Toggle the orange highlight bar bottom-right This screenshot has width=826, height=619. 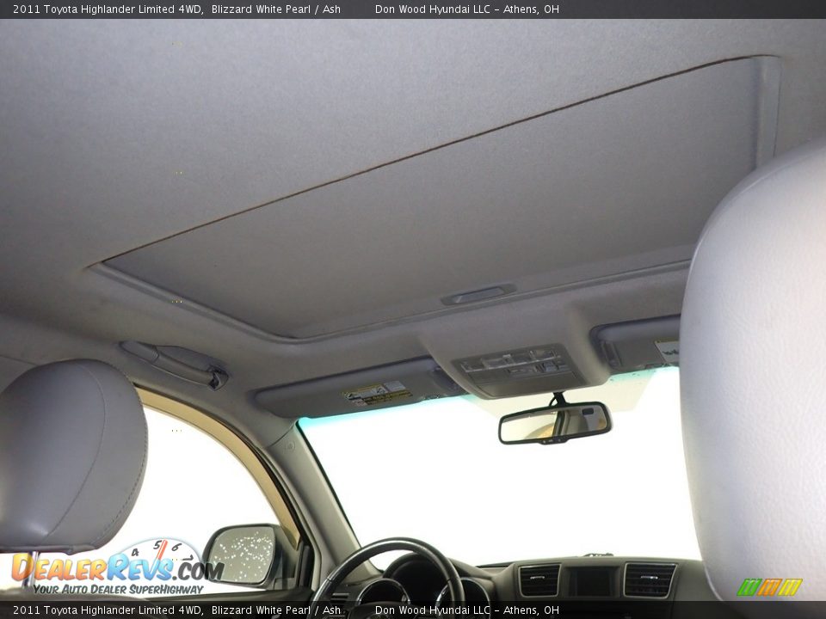coord(770,585)
